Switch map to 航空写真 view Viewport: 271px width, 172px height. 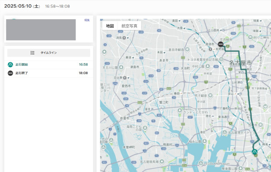(129, 26)
